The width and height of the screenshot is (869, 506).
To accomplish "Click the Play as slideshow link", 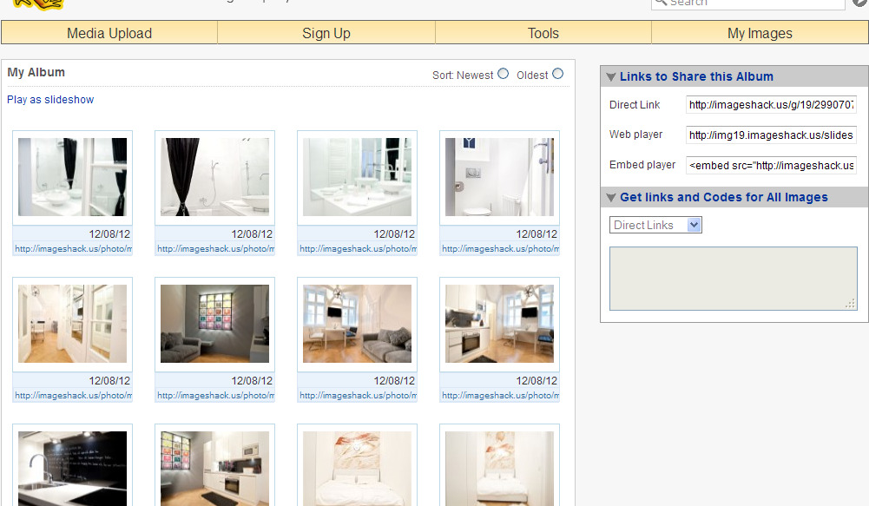I will pyautogui.click(x=50, y=100).
